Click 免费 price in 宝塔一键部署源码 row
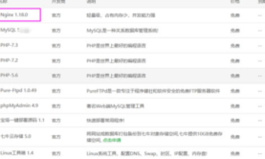 (x=235, y=121)
